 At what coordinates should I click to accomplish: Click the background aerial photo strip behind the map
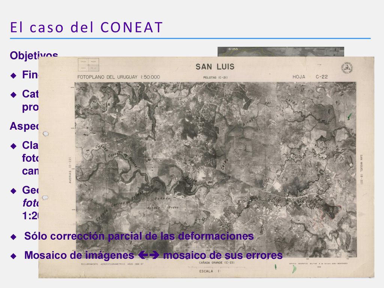(x=280, y=52)
